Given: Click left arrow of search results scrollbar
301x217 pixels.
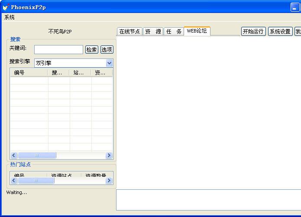Looking at the screenshot, I should pos(14,155).
